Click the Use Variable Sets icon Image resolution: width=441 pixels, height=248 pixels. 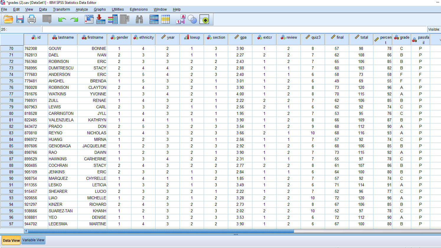click(x=192, y=19)
